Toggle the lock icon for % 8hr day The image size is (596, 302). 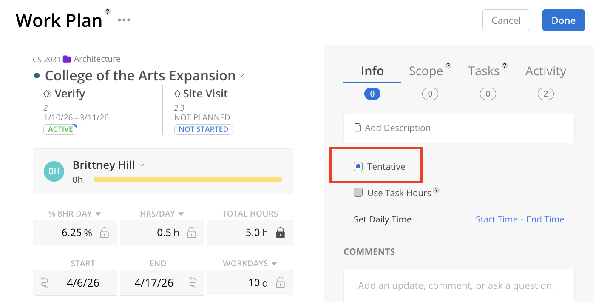point(105,233)
